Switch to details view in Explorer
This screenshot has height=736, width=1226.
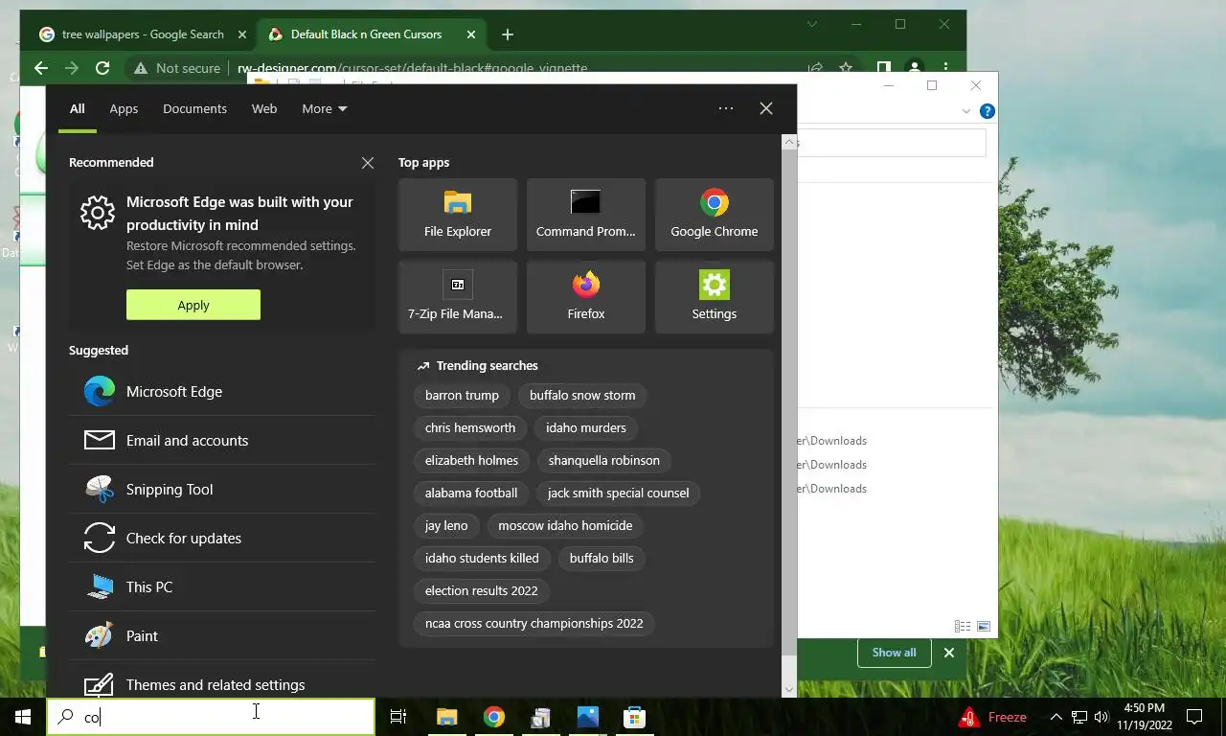tap(963, 627)
